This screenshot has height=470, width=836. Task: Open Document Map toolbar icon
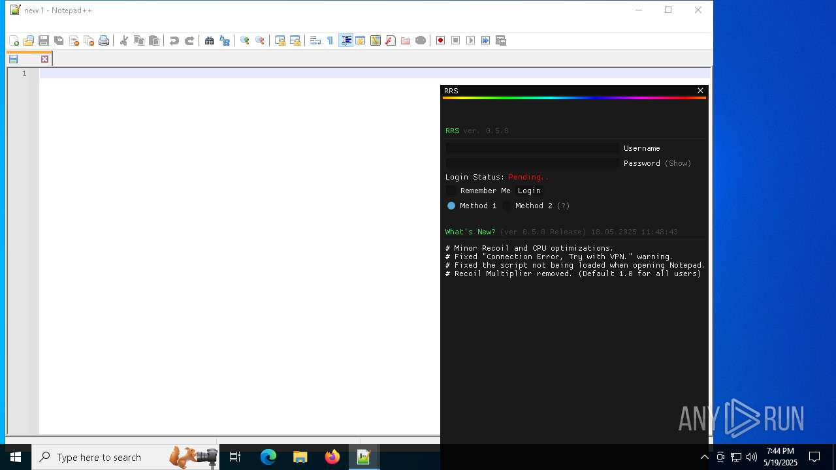(x=376, y=40)
